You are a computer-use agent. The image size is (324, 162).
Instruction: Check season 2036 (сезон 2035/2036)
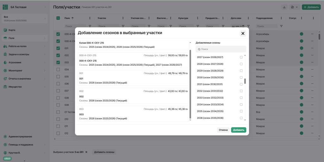[x=241, y=118]
